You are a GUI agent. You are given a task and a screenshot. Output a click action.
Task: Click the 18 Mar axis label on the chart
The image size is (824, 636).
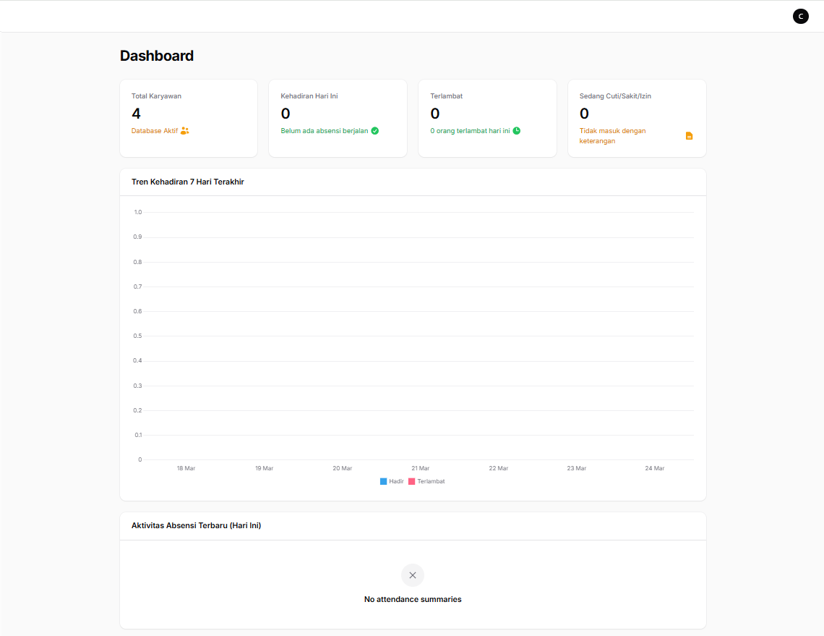[x=186, y=468]
